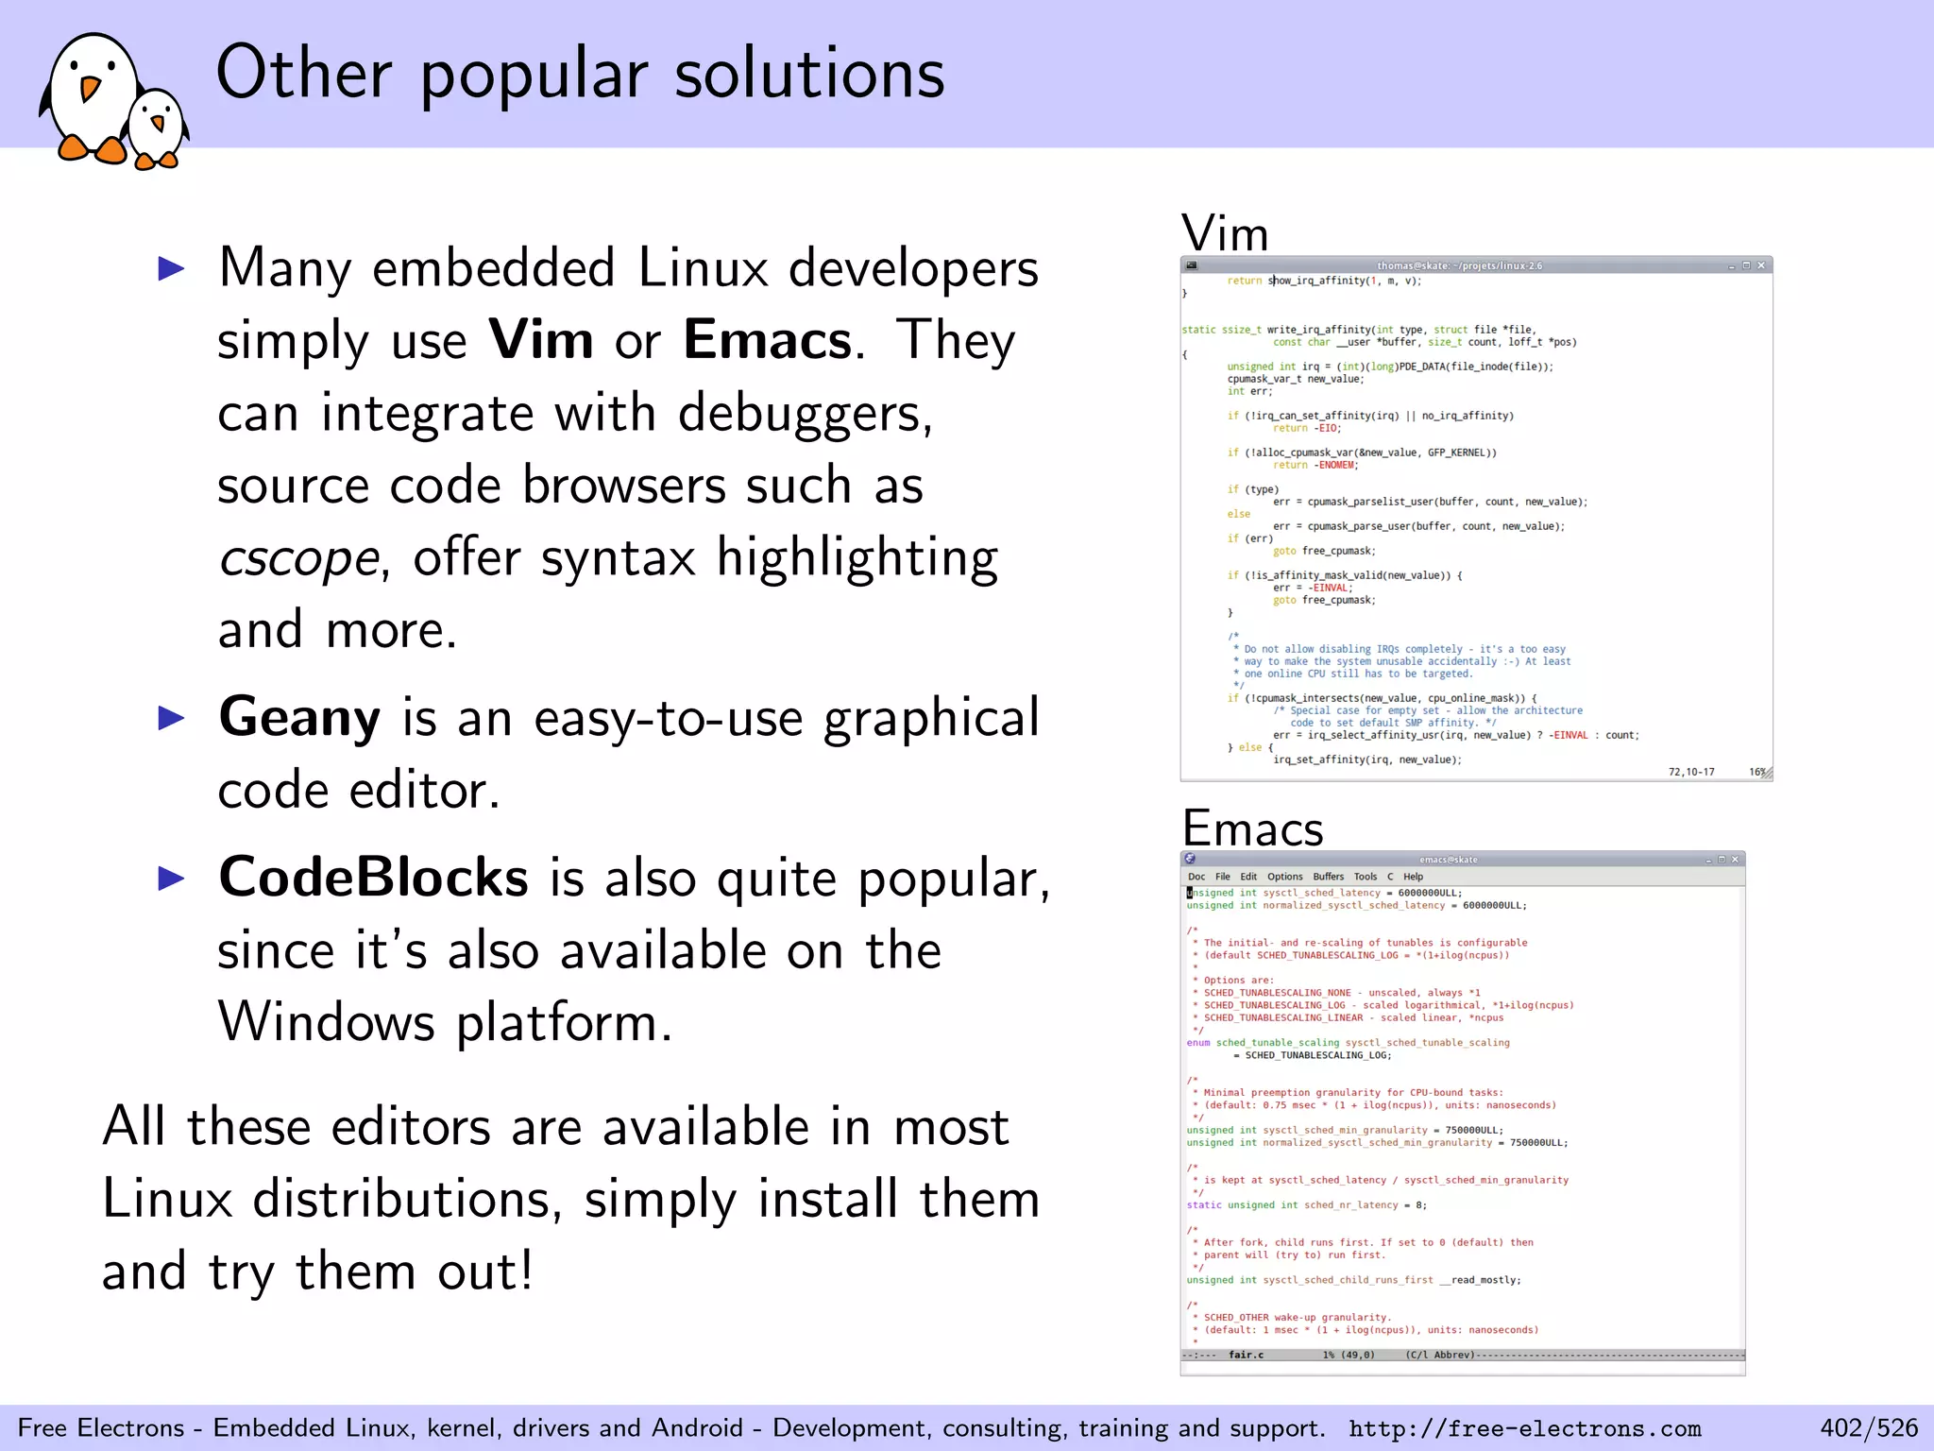The width and height of the screenshot is (1934, 1451).
Task: Open the Edit menu in Emacs
Action: (1248, 877)
